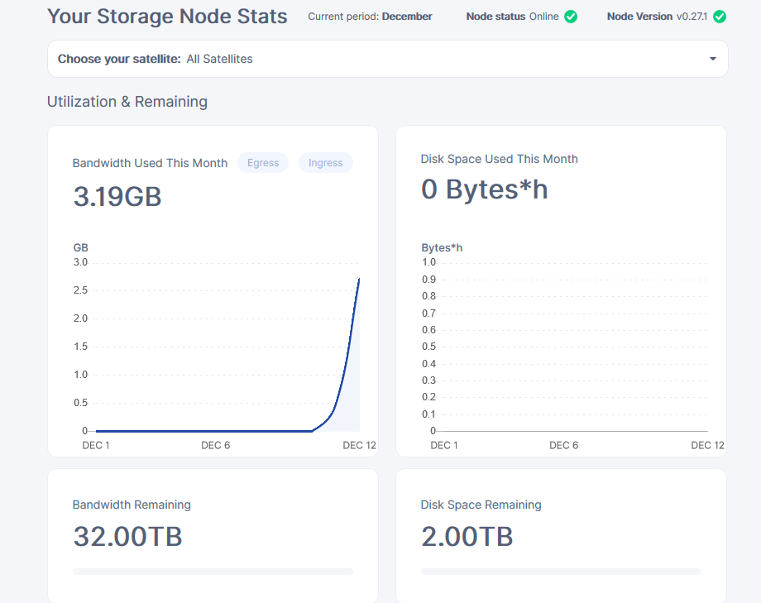Click the Node Version v0.27.1 text

click(657, 17)
